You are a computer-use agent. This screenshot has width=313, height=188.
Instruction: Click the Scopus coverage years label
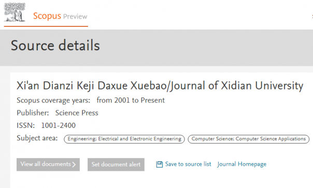(x=53, y=100)
